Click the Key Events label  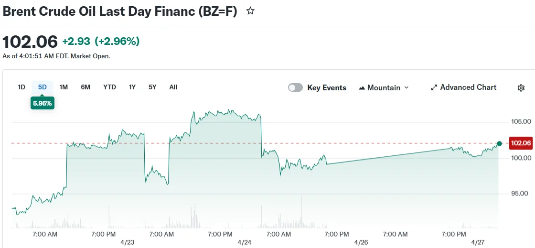[x=327, y=88]
